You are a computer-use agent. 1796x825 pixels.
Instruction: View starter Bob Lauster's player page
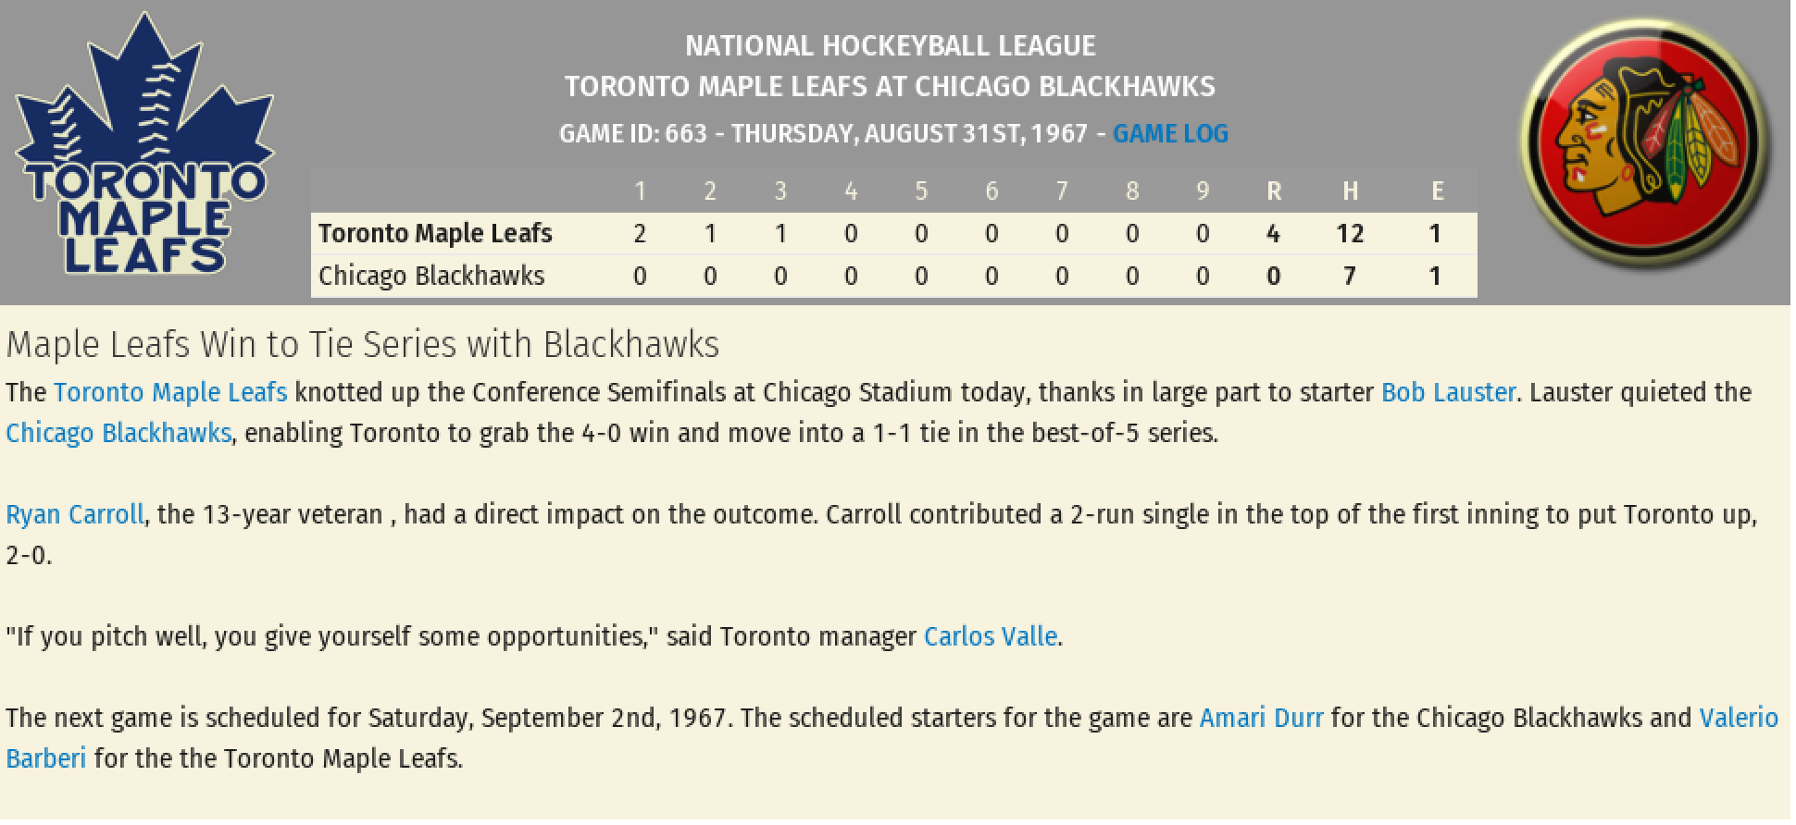click(1447, 393)
